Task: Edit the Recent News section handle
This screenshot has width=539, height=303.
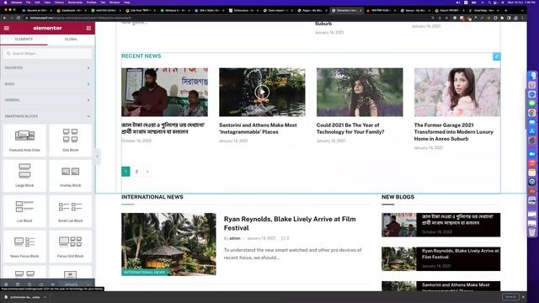Action: click(496, 56)
